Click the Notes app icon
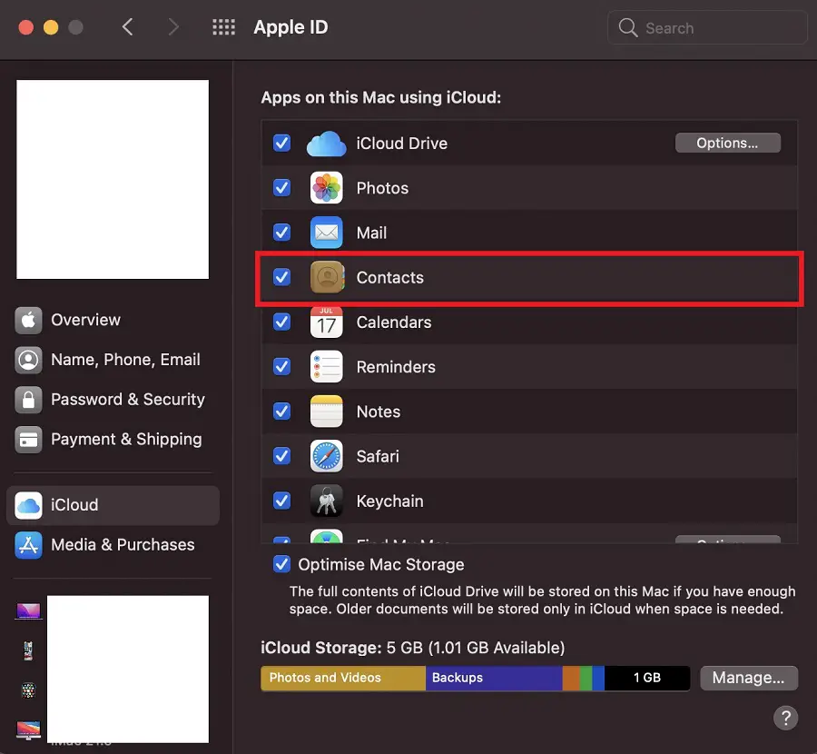This screenshot has height=754, width=817. (x=326, y=412)
